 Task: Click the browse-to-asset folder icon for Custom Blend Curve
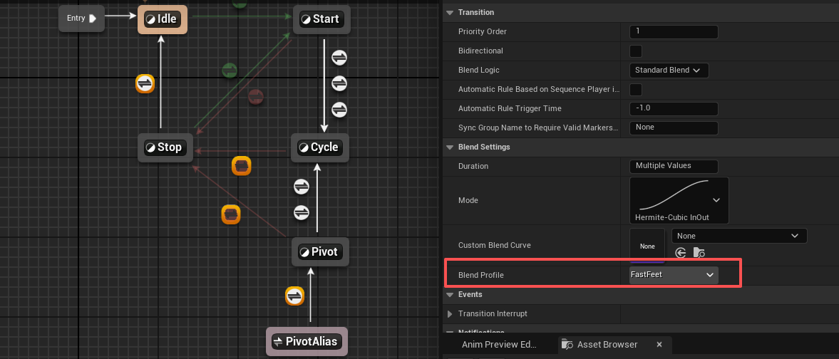[699, 253]
